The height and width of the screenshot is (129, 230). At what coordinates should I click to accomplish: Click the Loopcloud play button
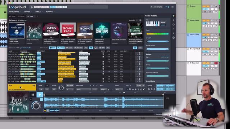[x=40, y=95]
